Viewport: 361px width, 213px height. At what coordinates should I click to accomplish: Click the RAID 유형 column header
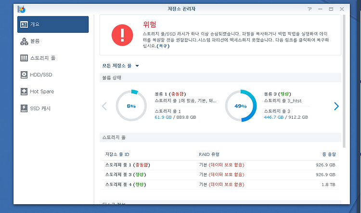209,154
